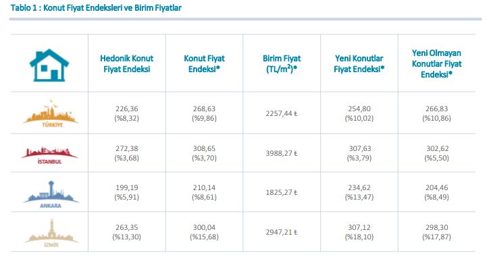Click Türkiye hedonic index value 226,36
491x267 pixels.
pyautogui.click(x=126, y=109)
